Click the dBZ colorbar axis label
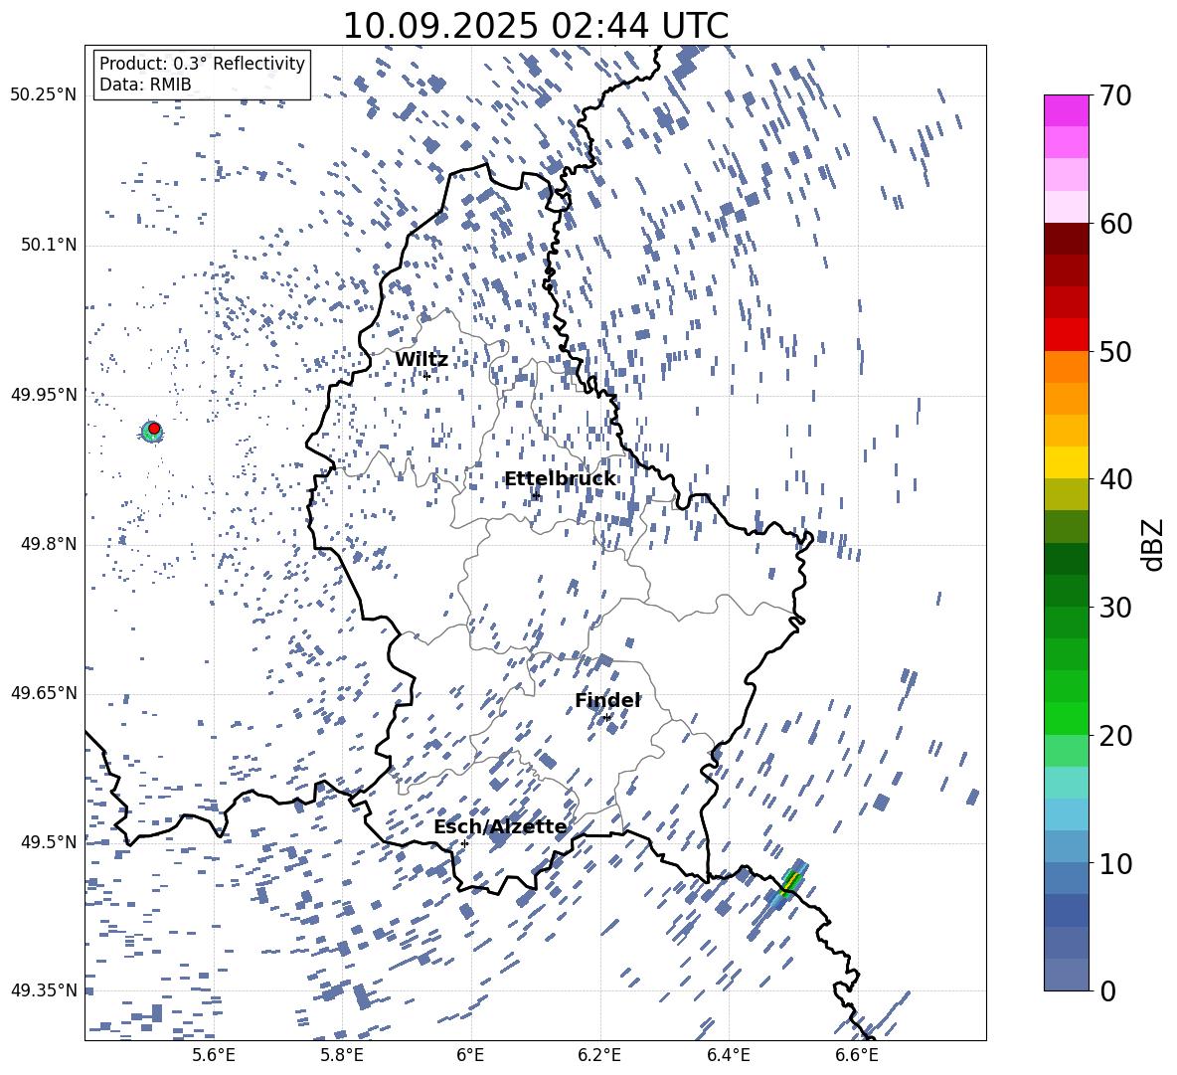The width and height of the screenshot is (1177, 1075). (x=1154, y=545)
